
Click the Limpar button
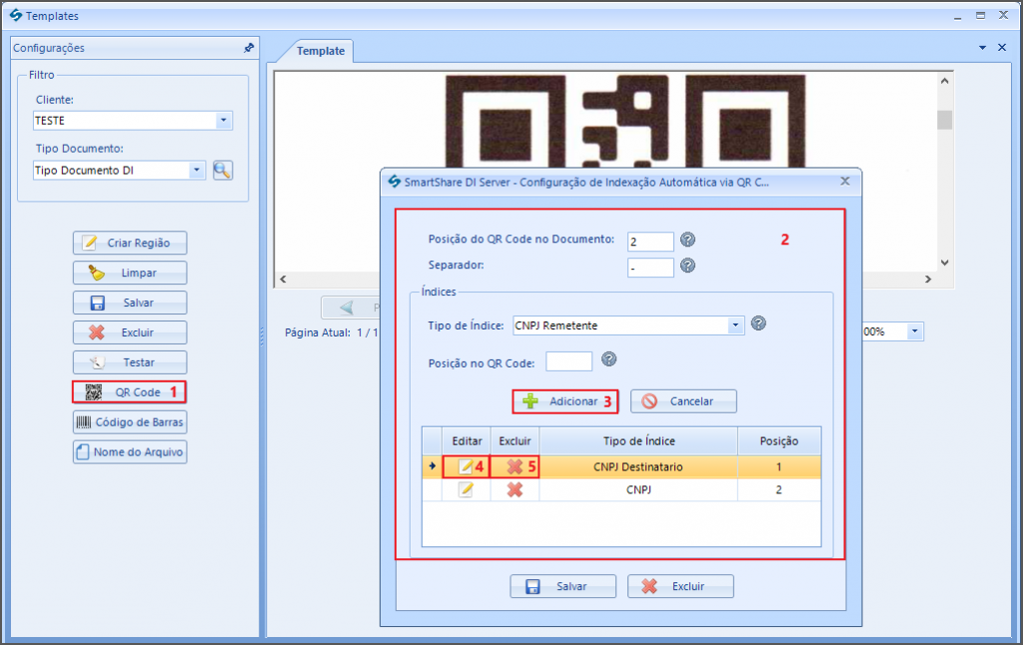coord(129,273)
